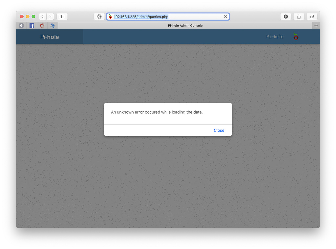Clear the URL with the X icon

point(225,17)
